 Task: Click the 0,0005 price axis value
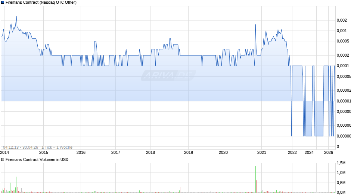343,41
